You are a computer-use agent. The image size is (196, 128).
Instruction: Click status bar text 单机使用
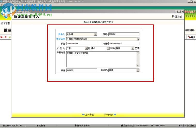point(41,125)
